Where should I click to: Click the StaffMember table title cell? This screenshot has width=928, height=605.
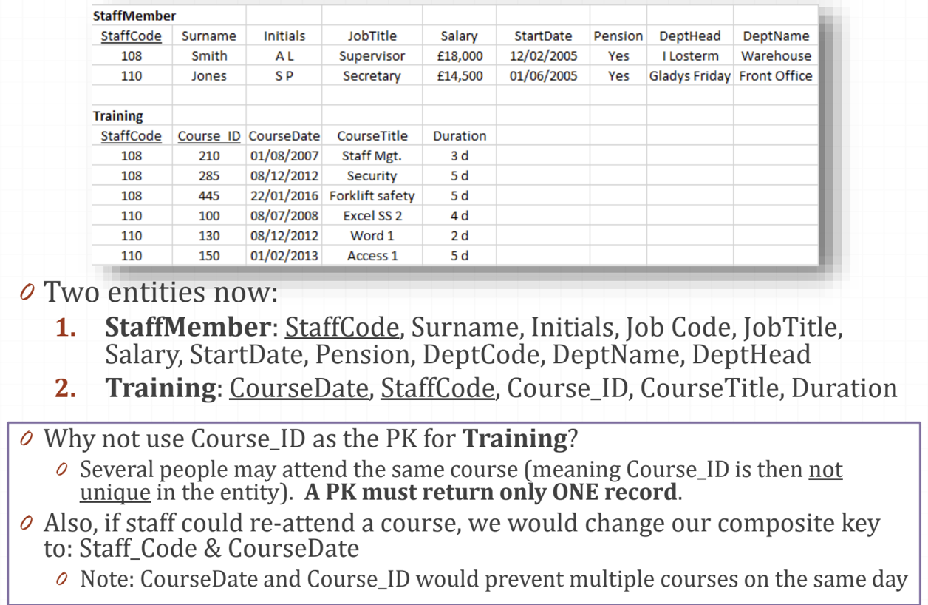pyautogui.click(x=134, y=16)
